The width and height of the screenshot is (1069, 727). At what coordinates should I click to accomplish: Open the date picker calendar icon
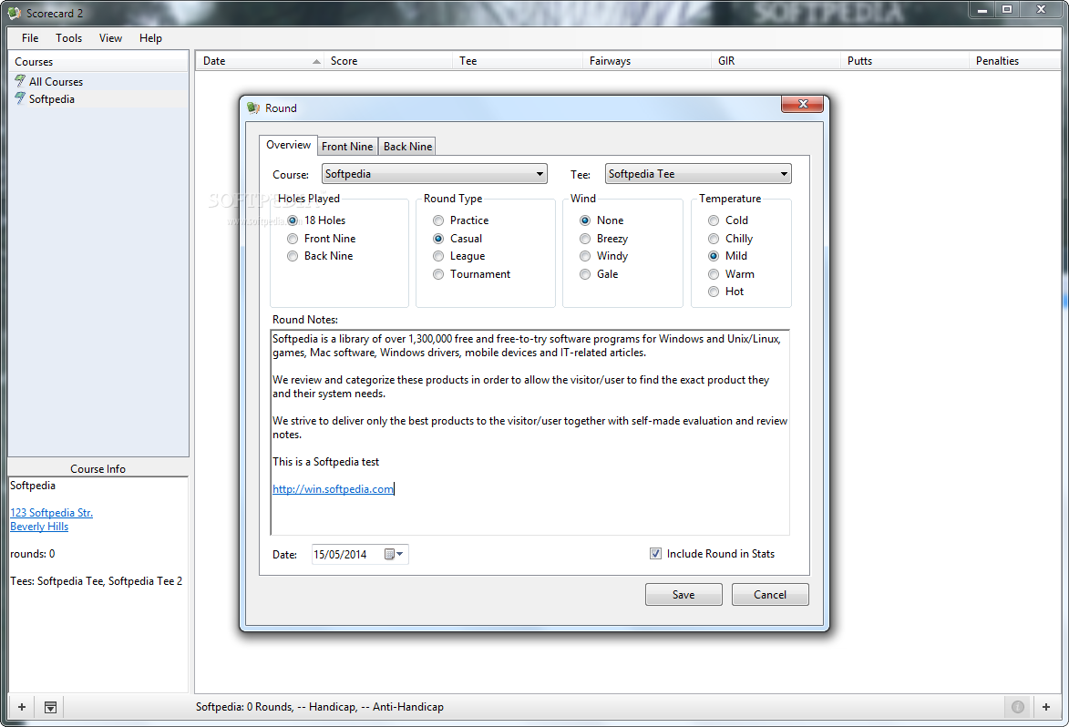coord(394,554)
